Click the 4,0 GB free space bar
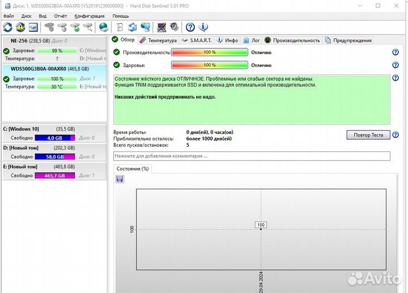408x293 pixels. (x=54, y=138)
